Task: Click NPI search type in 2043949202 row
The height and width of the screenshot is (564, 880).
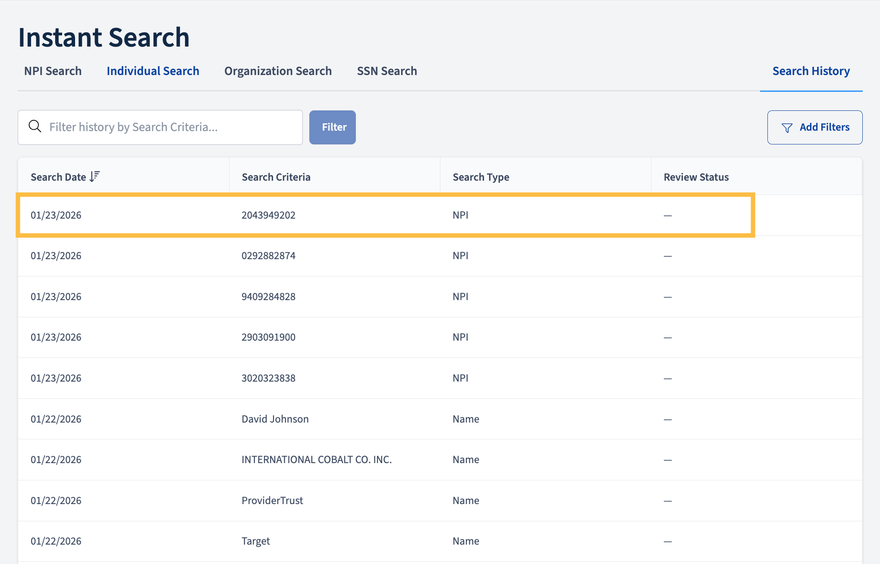Action: (460, 215)
